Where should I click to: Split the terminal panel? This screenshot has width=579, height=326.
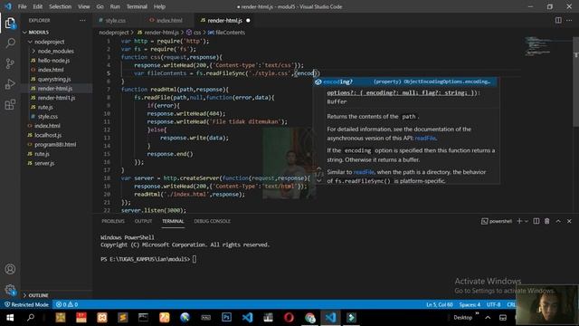pyautogui.click(x=536, y=221)
